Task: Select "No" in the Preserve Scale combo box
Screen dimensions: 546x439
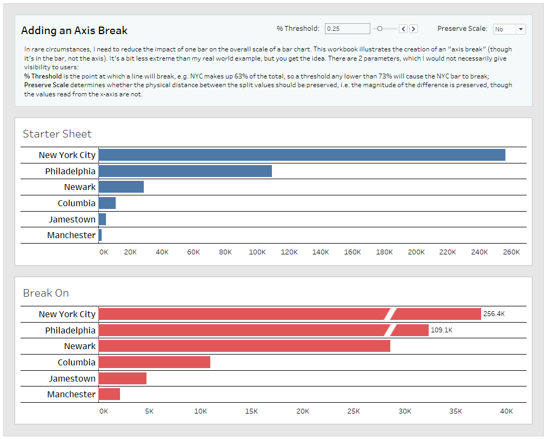Action: click(503, 29)
